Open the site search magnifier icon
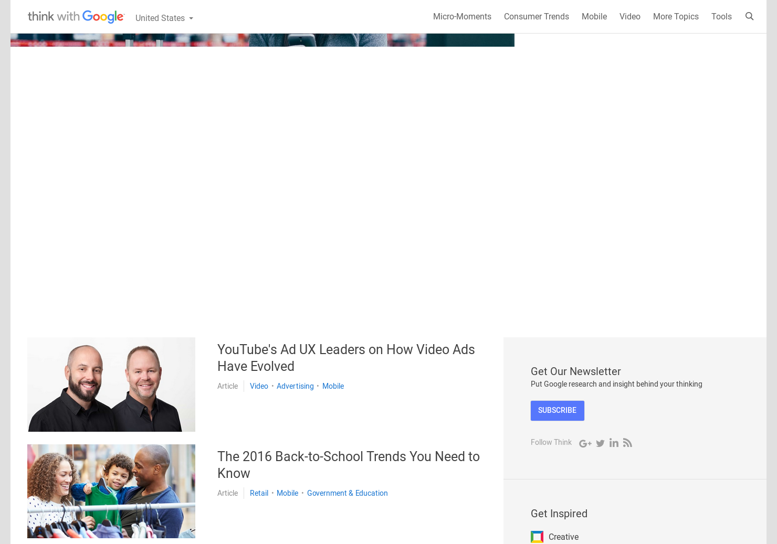Image resolution: width=777 pixels, height=544 pixels. click(x=749, y=16)
